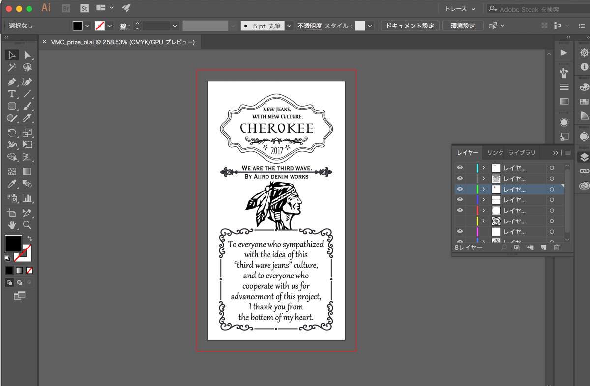Open the Swatches panel grid icon

(584, 101)
